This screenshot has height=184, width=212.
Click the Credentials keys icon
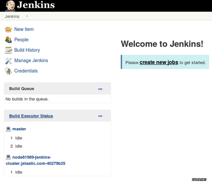8,71
